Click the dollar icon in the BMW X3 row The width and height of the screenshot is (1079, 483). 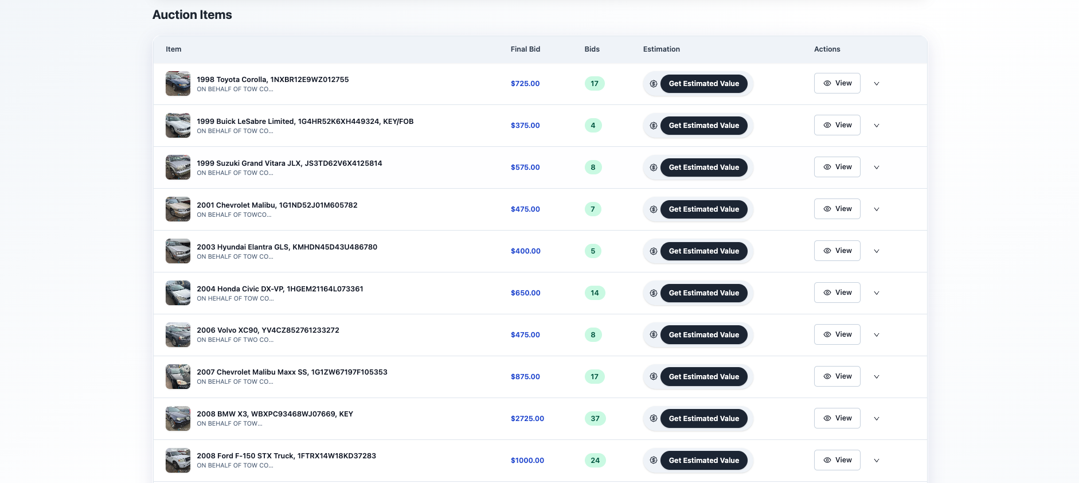(653, 419)
